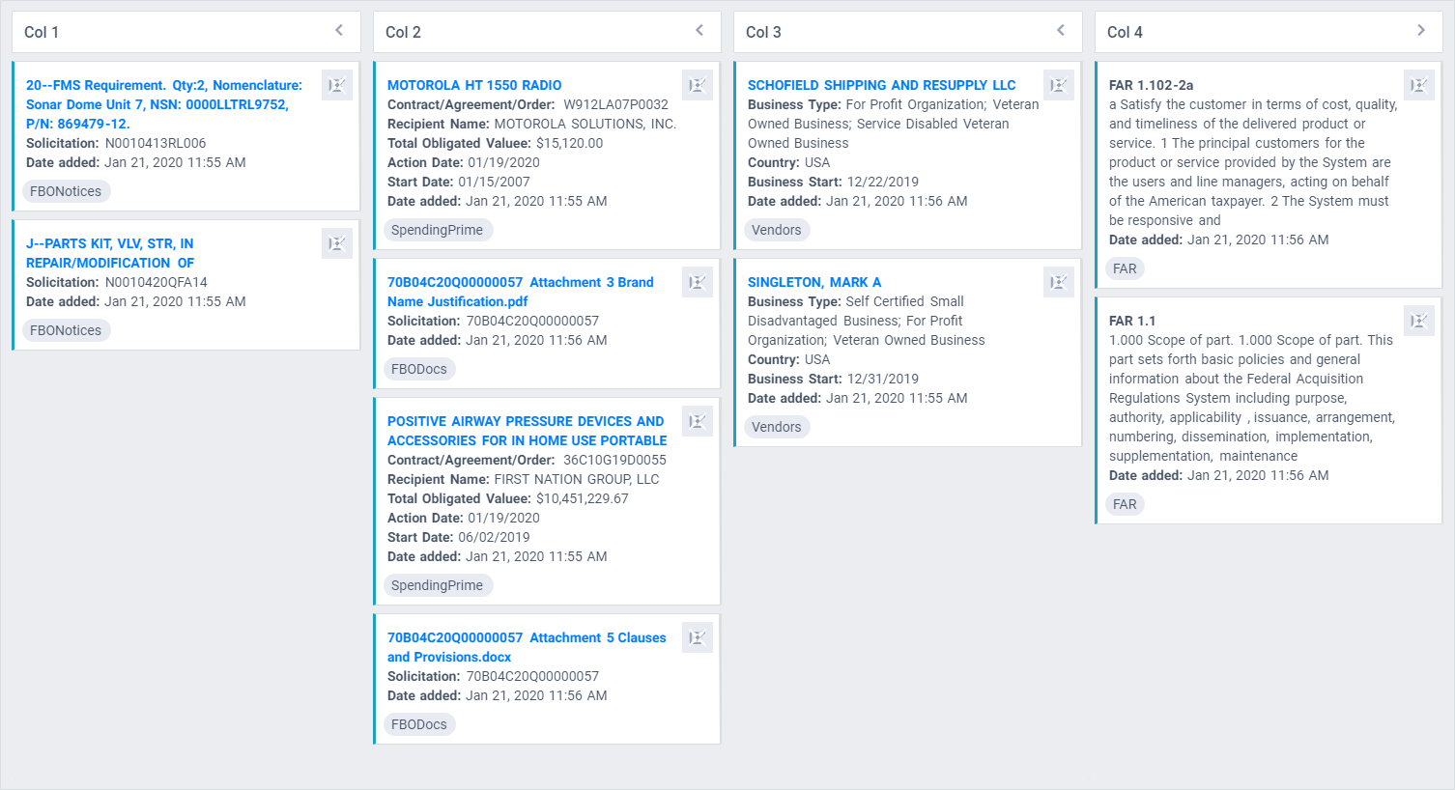The image size is (1455, 790).
Task: Click card action icon on 20--FMS Requirement card
Action: click(337, 85)
